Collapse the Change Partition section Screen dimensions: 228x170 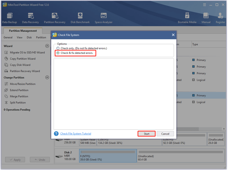47,77
